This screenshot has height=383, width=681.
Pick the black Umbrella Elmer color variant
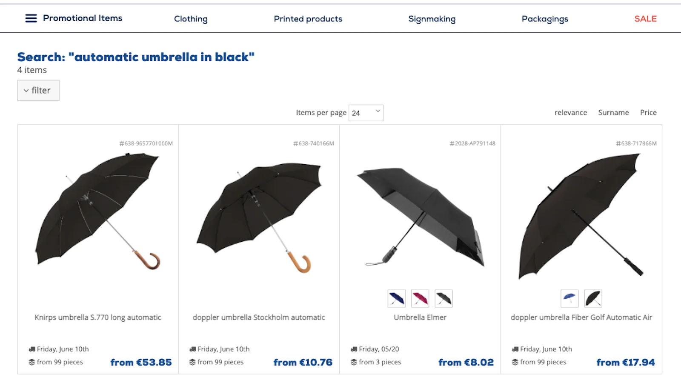point(444,298)
